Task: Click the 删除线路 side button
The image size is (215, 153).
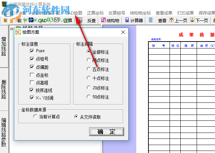Action: (x=4, y=89)
